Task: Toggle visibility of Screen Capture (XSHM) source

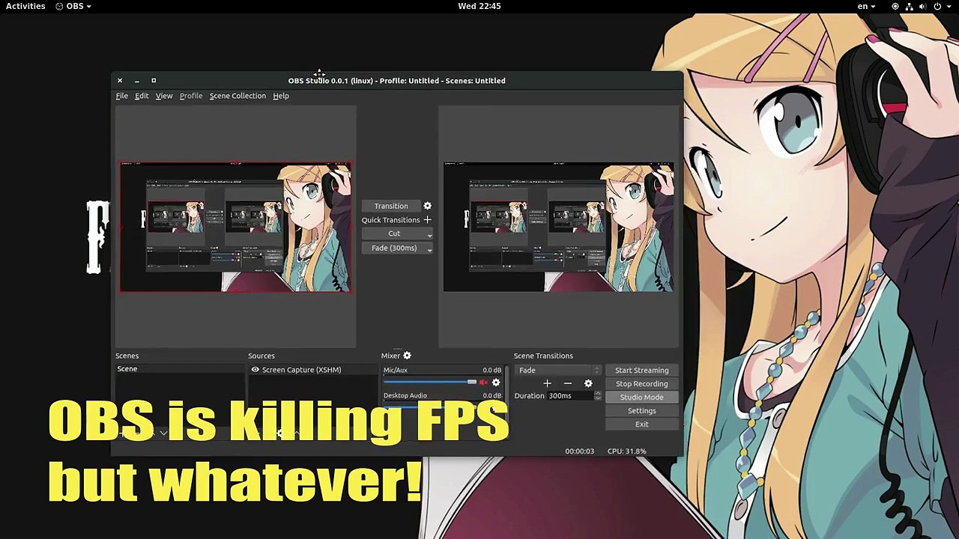Action: click(x=255, y=370)
